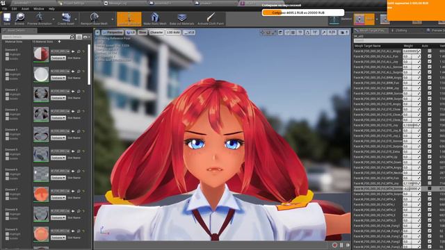This screenshot has width=445, height=250.
Task: Open the Edit menu
Action: coord(14,9)
